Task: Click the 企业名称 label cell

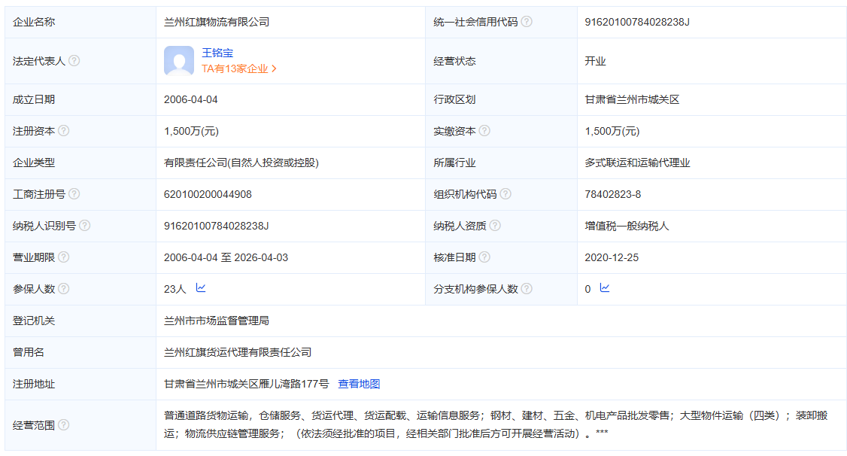Action: point(80,22)
